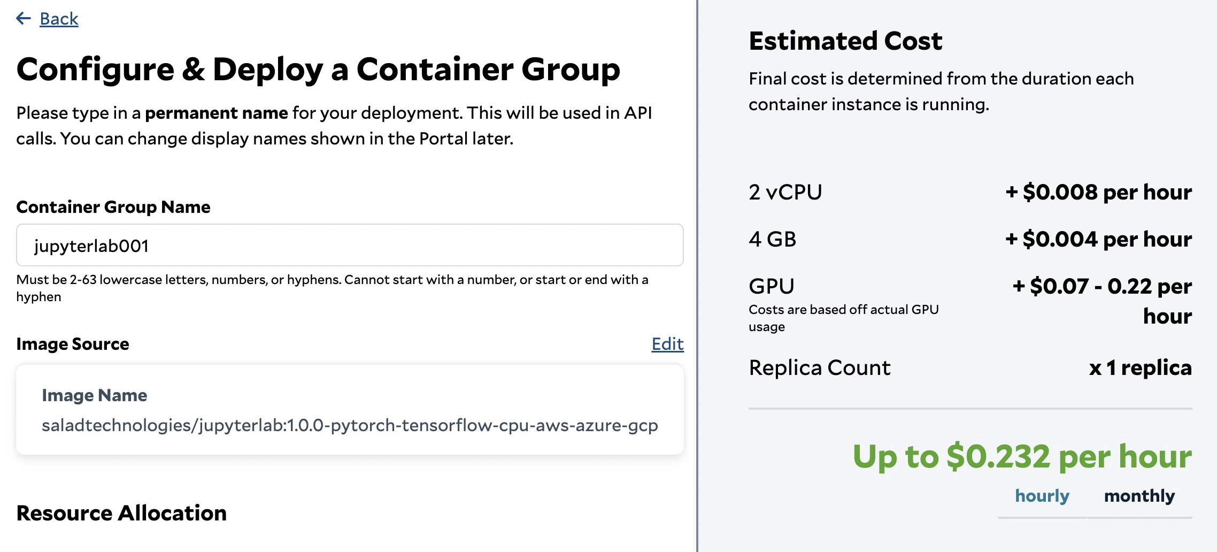Click the Estimated Cost heading
The image size is (1217, 552).
coord(845,41)
